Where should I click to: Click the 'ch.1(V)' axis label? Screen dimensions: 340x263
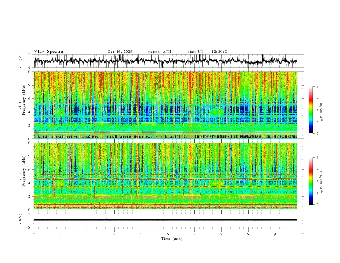click(21, 61)
